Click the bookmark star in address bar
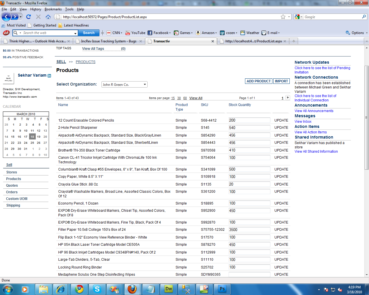369x295 pixels. point(283,17)
